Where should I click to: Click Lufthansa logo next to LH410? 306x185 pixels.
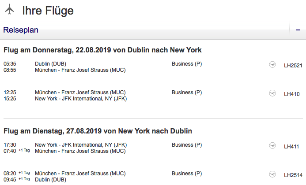[x=272, y=93]
